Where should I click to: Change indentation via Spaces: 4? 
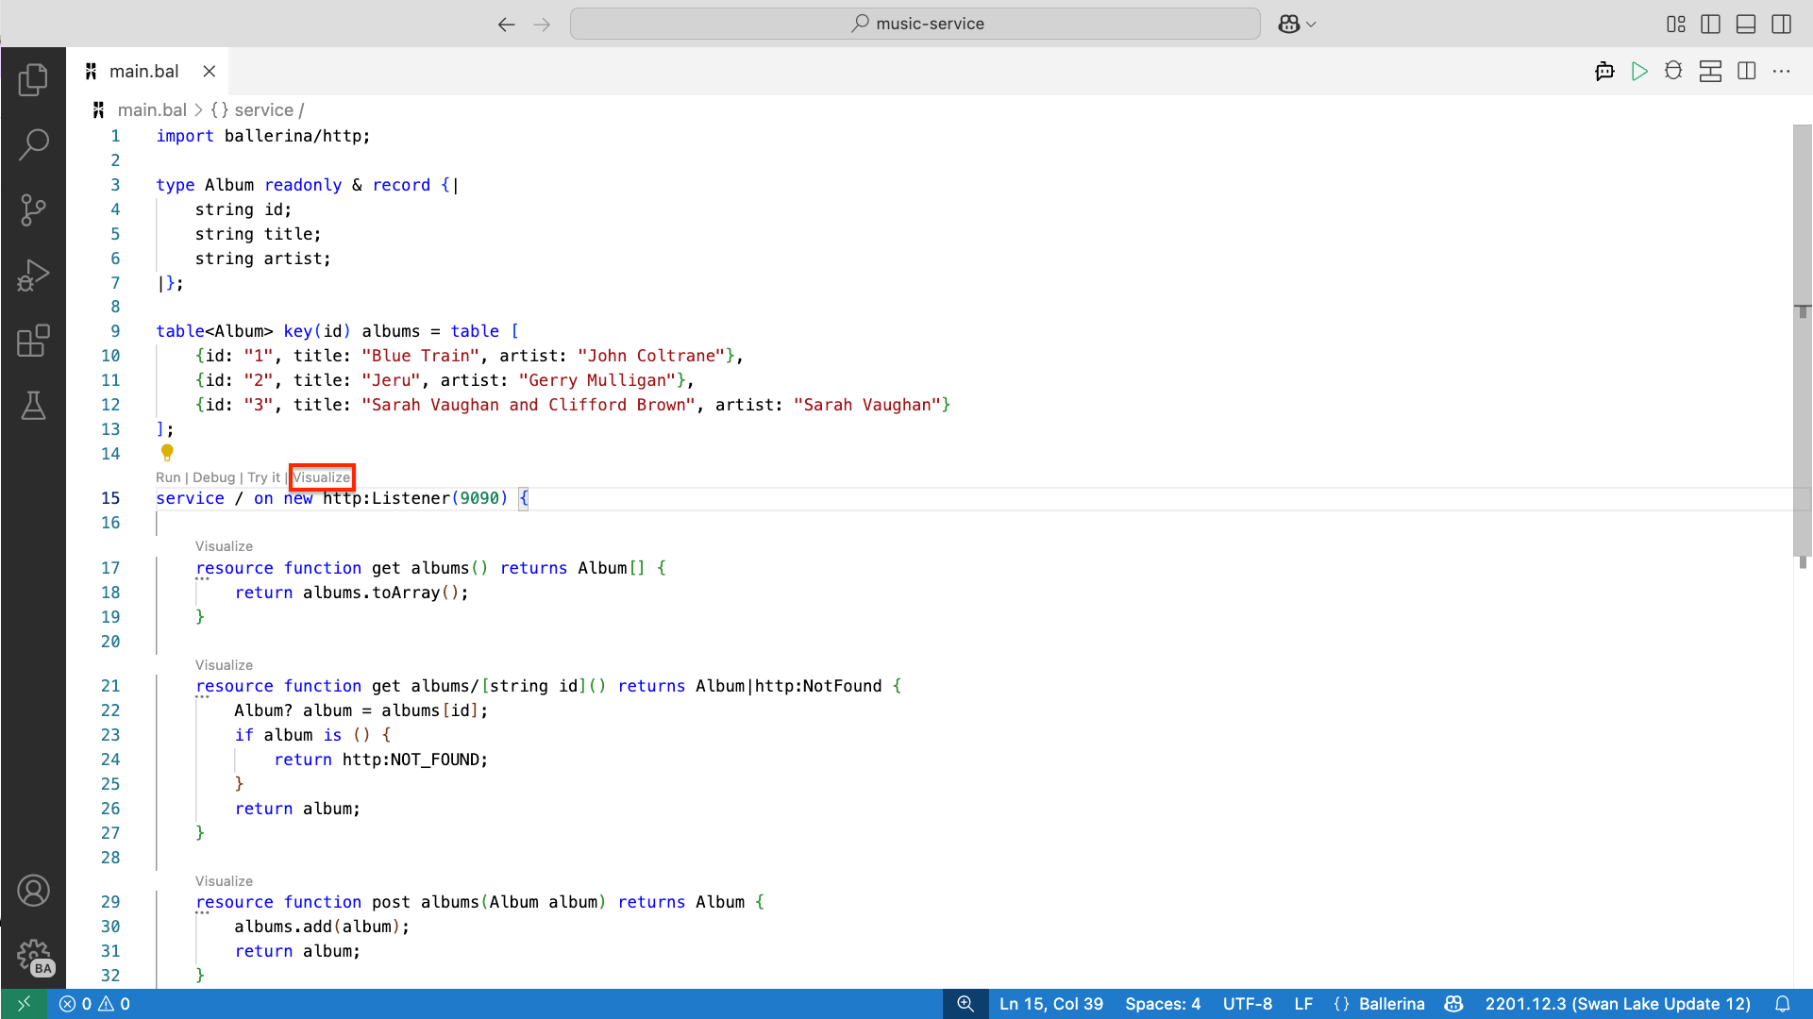pyautogui.click(x=1163, y=1004)
